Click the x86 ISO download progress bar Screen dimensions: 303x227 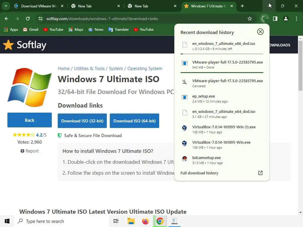click(x=222, y=54)
